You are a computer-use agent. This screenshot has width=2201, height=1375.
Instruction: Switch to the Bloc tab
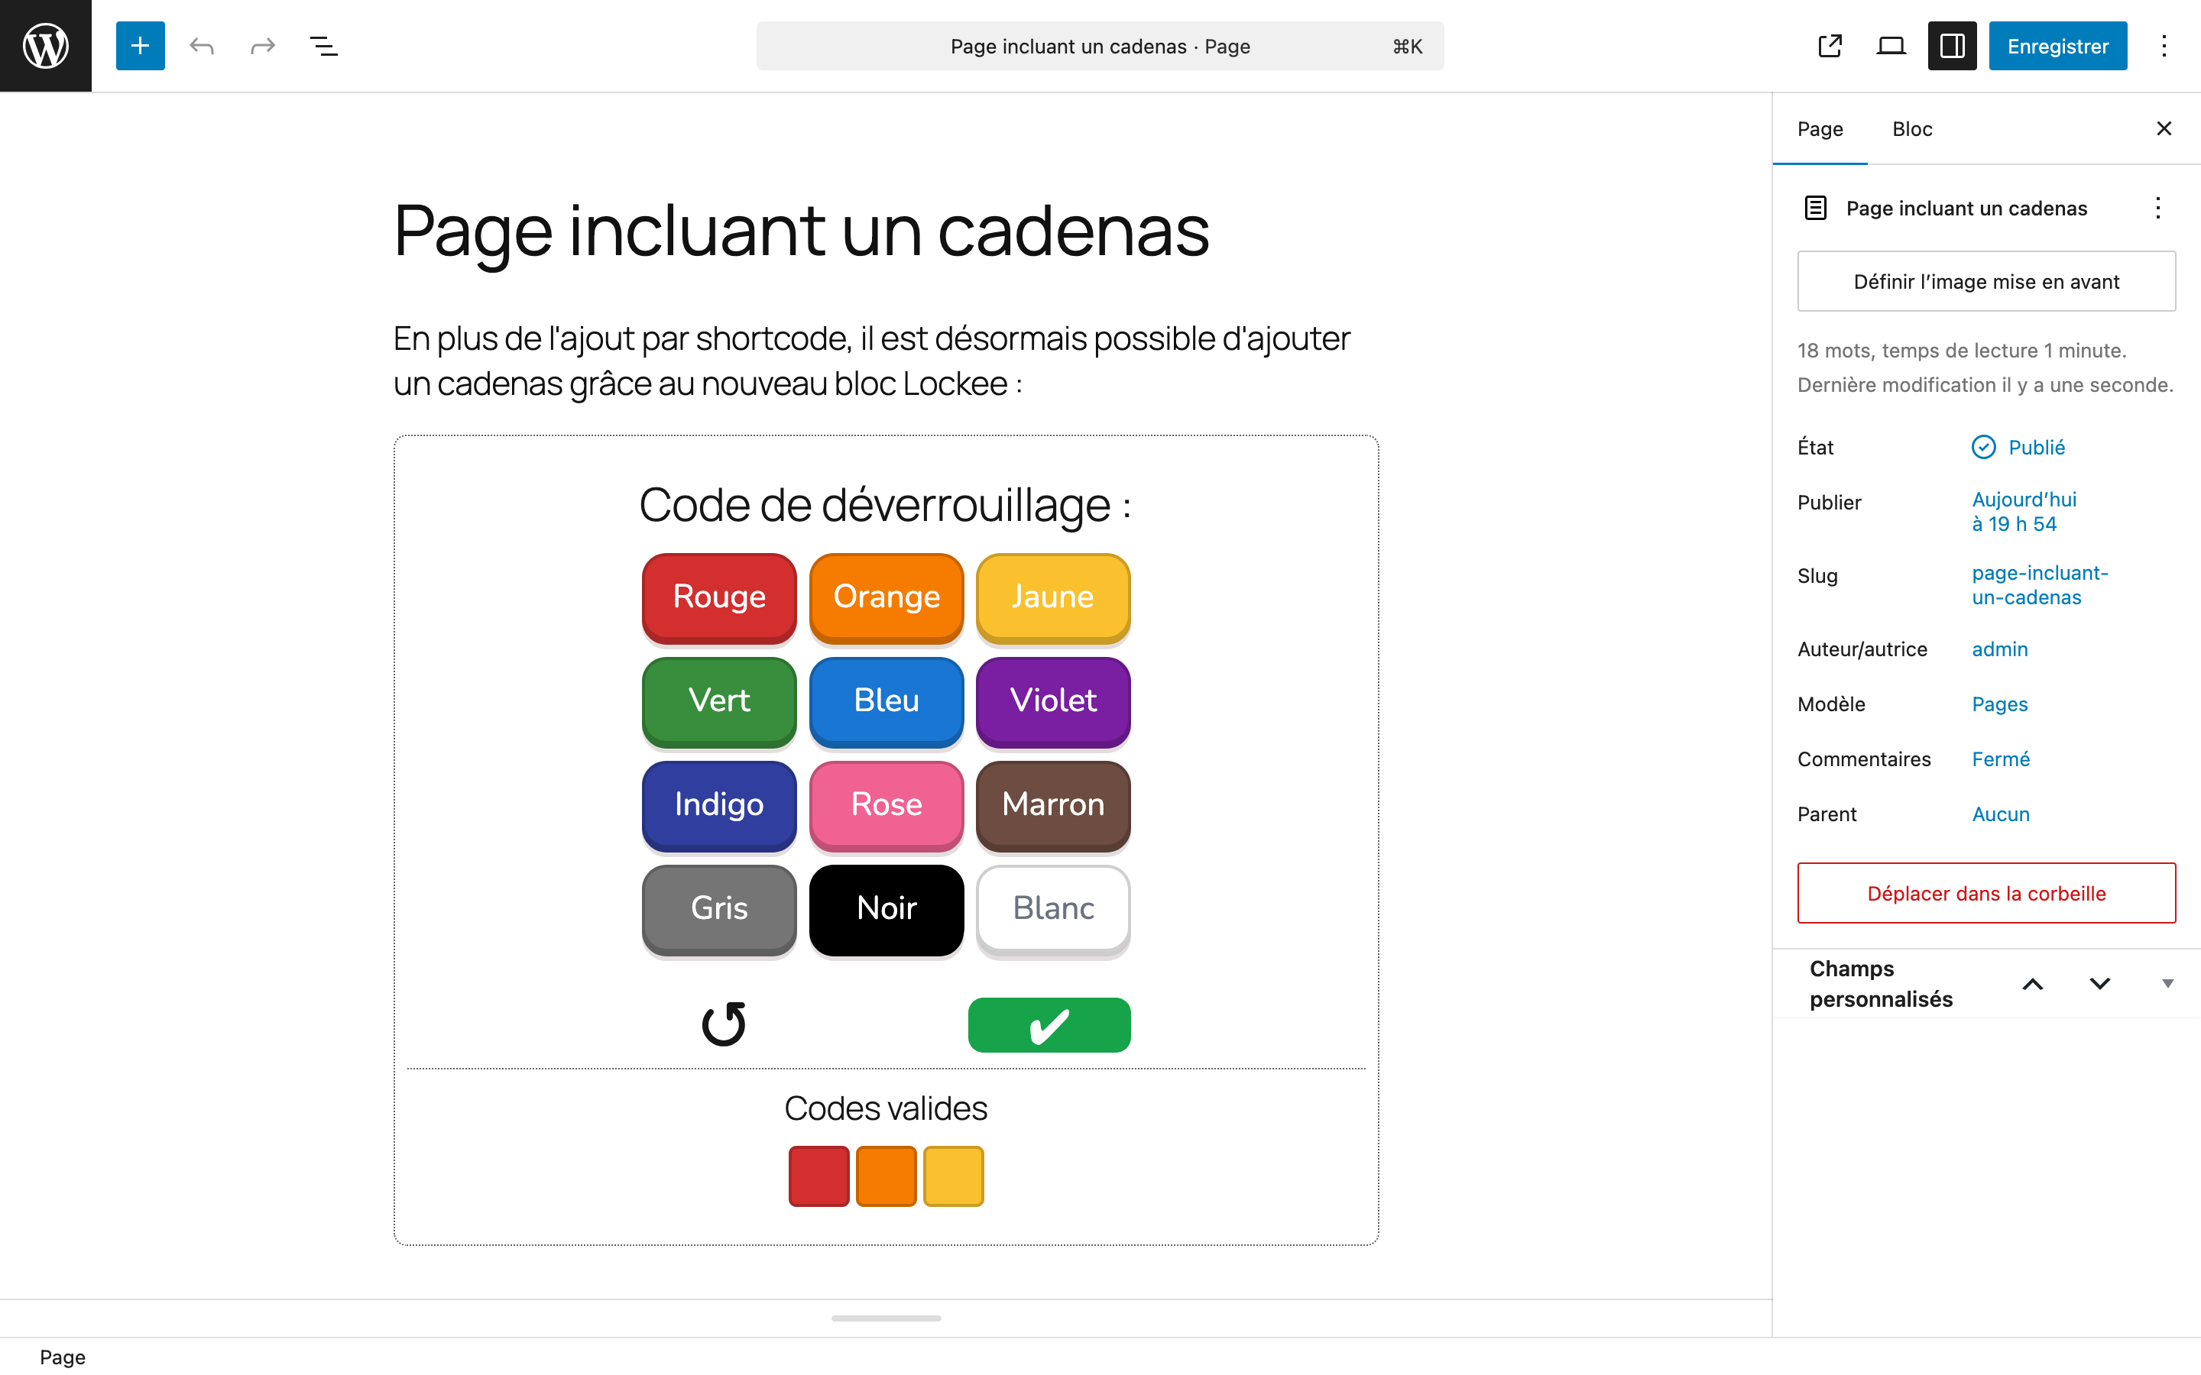pos(1912,129)
